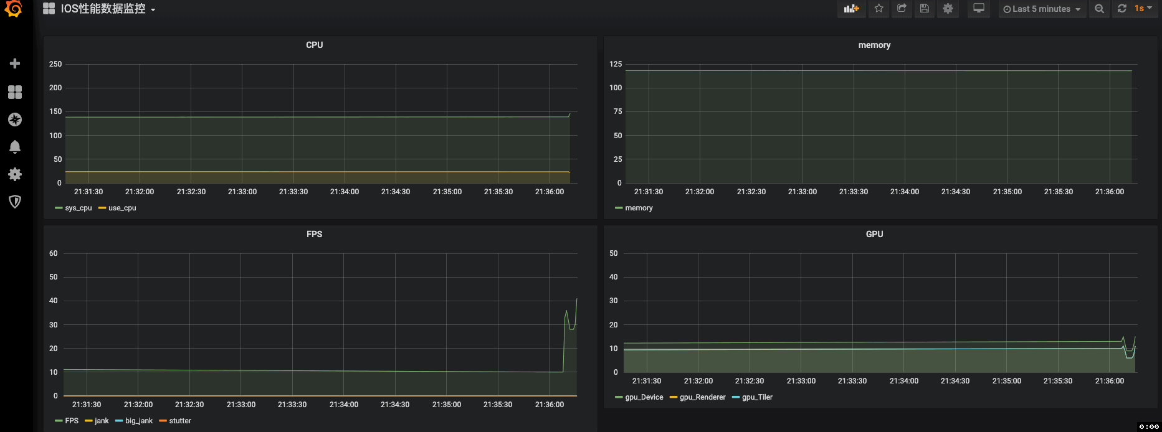Open the FPS panel title menu
The image size is (1162, 432).
[314, 234]
